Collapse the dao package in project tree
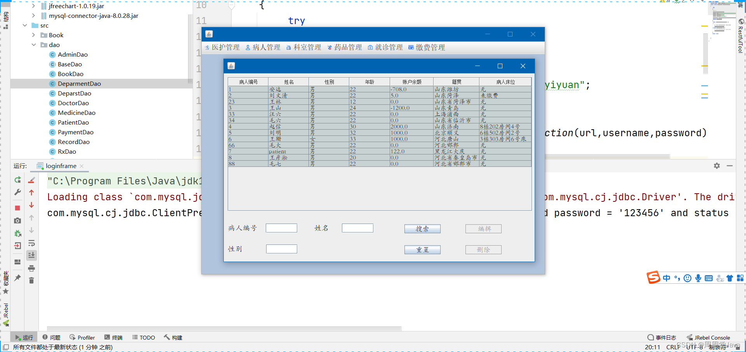Image resolution: width=746 pixels, height=352 pixels. [x=34, y=45]
